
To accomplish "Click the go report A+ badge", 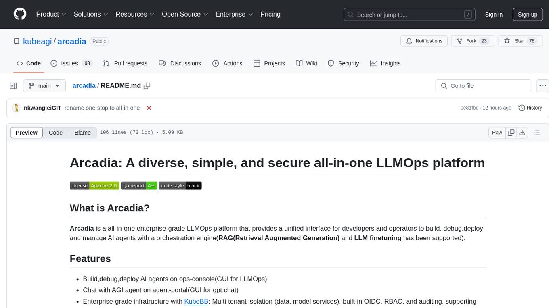I will point(139,186).
